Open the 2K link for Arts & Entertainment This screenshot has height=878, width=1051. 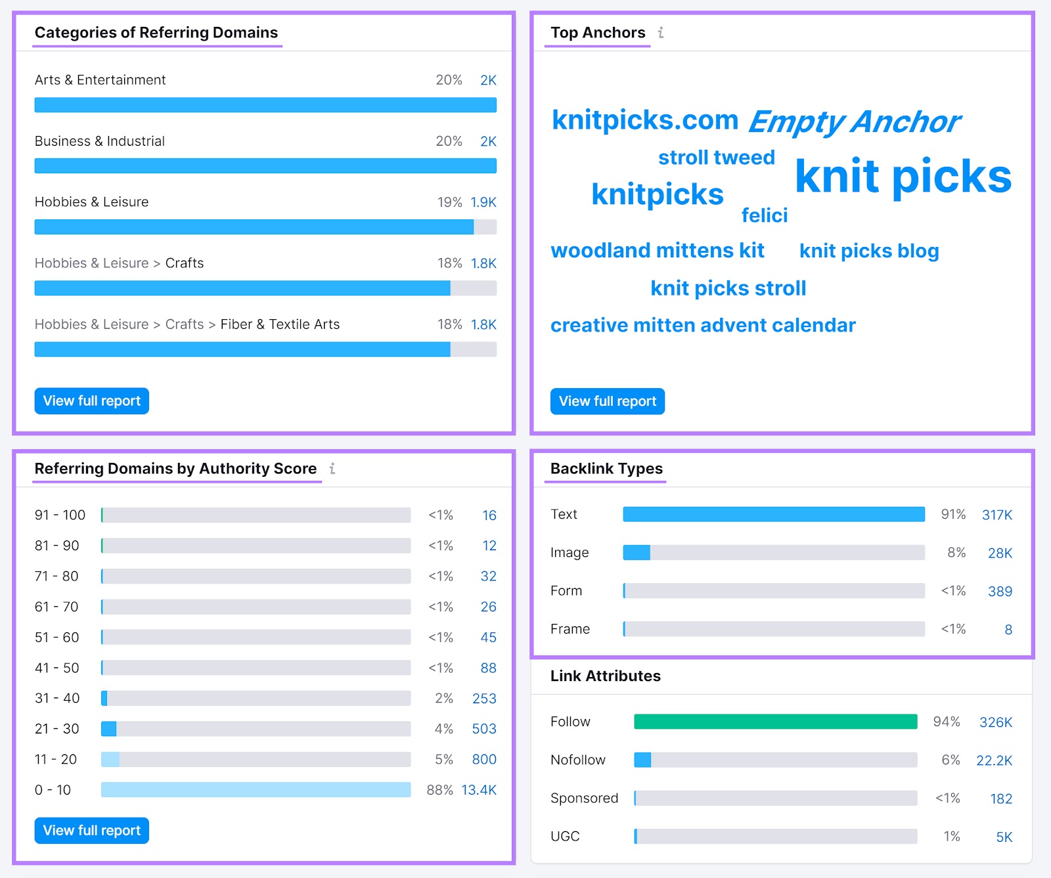click(489, 80)
